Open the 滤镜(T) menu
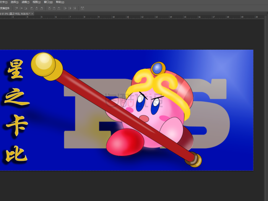The image size is (268, 201). pyautogui.click(x=26, y=2)
